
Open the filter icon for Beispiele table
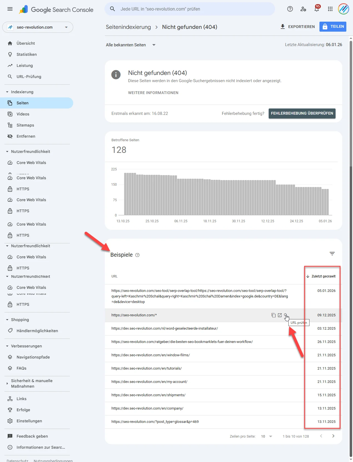pos(332,254)
